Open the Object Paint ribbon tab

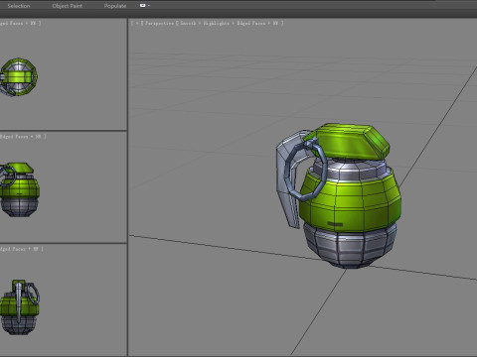[68, 6]
